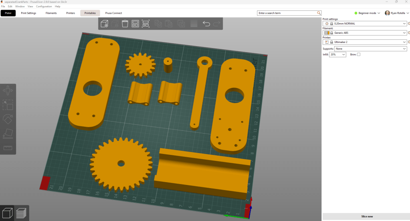
Task: Open the Infill 20% dropdown
Action: tap(337, 55)
